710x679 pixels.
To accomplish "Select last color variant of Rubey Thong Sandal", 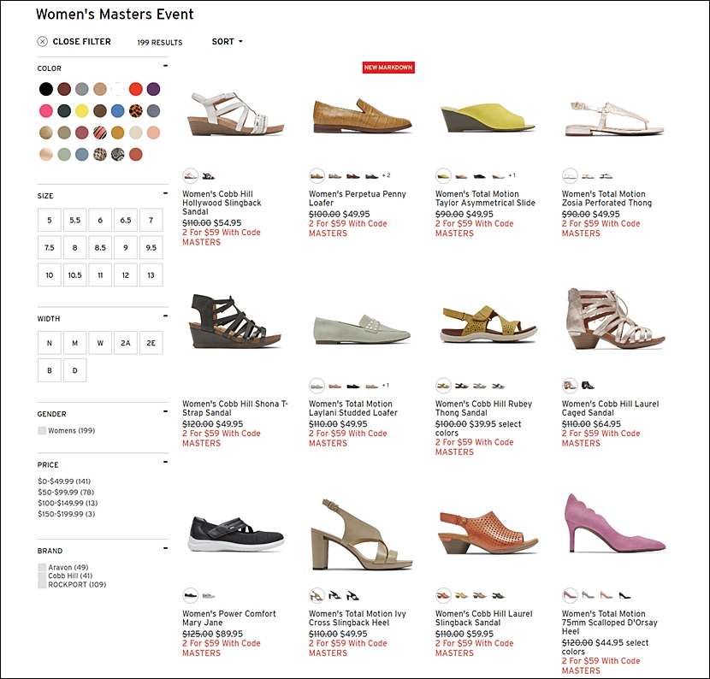I will pos(498,387).
